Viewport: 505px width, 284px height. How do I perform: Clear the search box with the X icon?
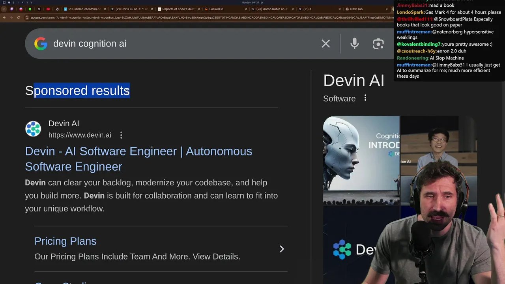tap(325, 43)
